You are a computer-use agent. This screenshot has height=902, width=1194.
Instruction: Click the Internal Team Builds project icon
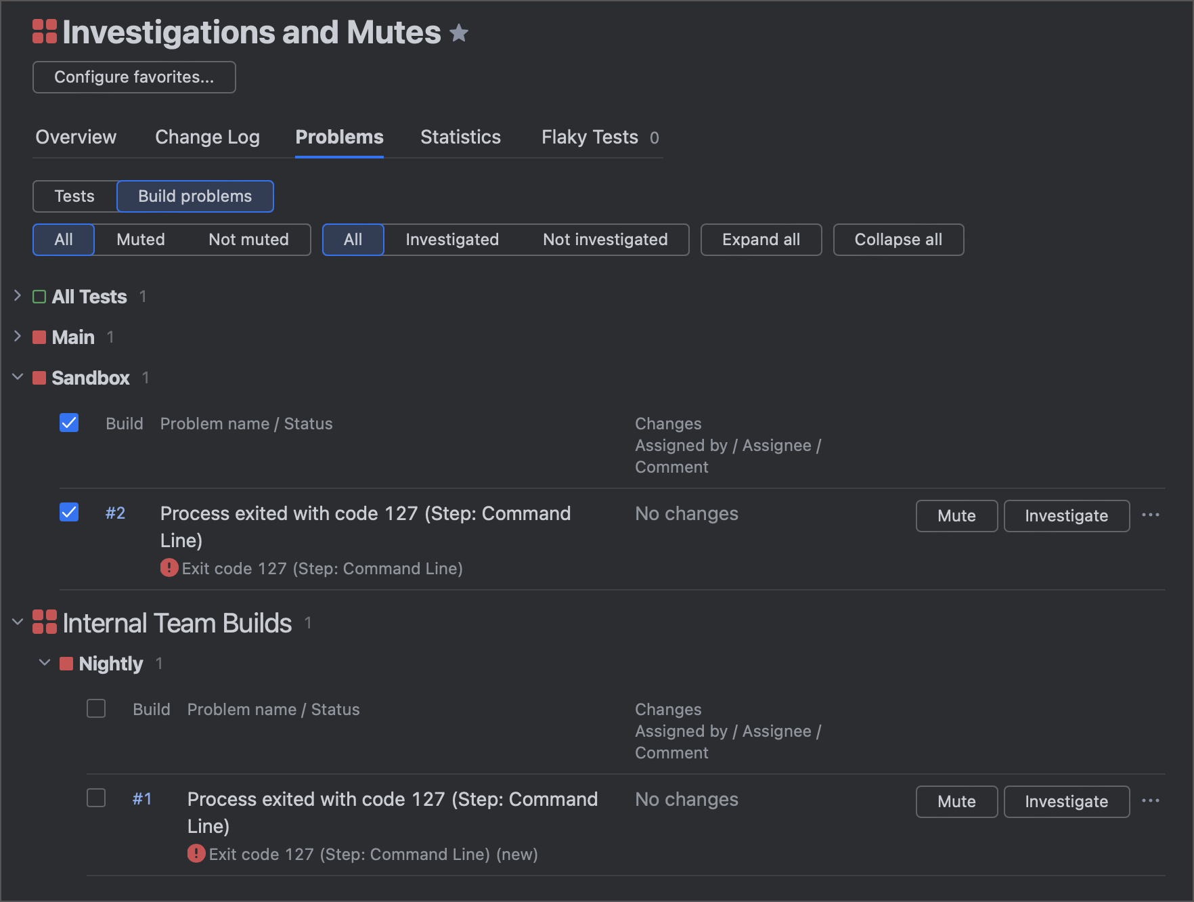point(45,622)
